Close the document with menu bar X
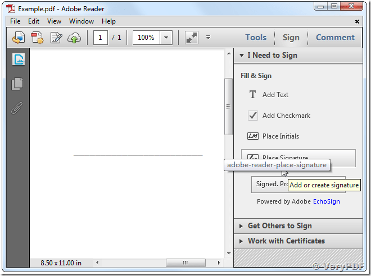Image resolution: width=371 pixels, height=276 pixels. coord(357,22)
